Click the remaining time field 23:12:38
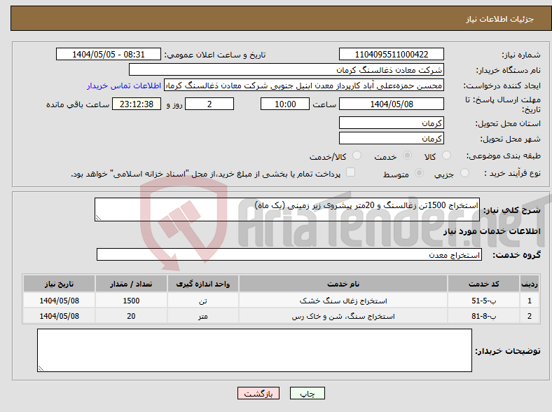Viewport: 552px width, 412px height. [136, 104]
